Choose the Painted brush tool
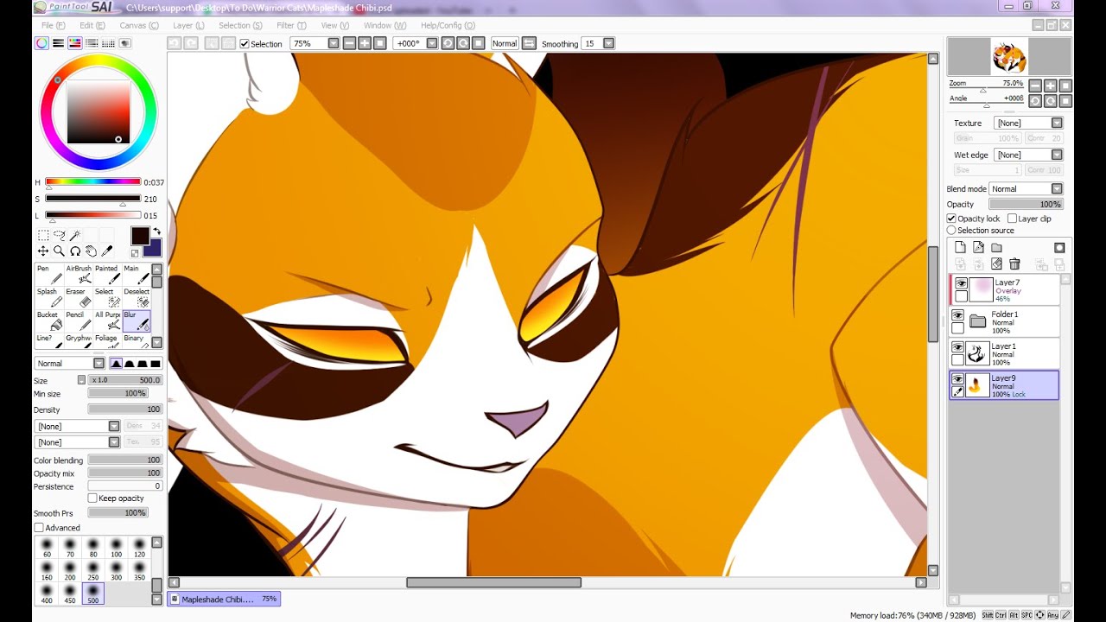 pos(107,274)
